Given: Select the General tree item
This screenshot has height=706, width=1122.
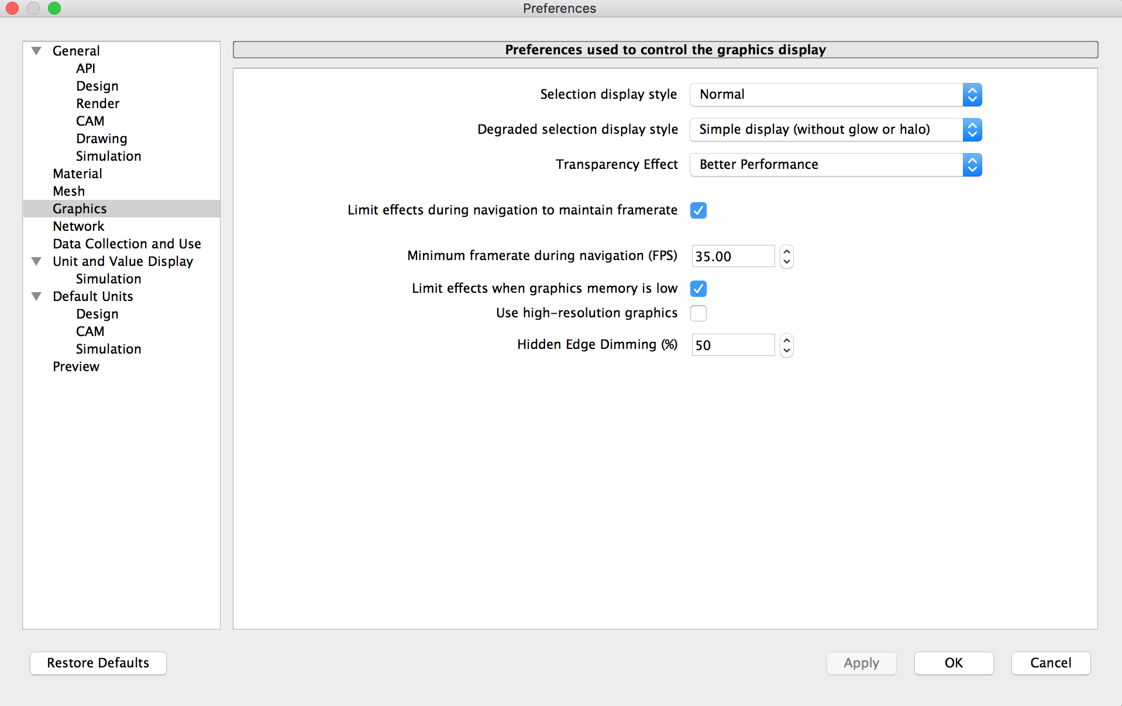Looking at the screenshot, I should (76, 51).
